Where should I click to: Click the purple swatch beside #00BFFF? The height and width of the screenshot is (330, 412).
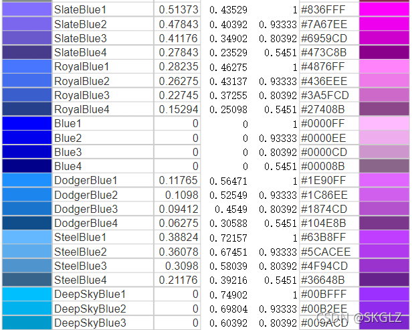coord(384,294)
